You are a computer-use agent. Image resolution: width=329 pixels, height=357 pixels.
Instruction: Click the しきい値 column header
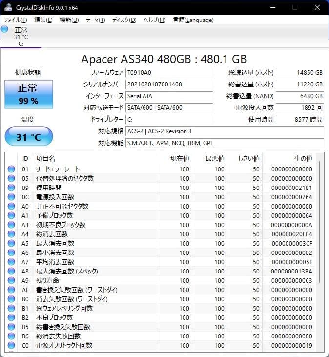point(245,158)
